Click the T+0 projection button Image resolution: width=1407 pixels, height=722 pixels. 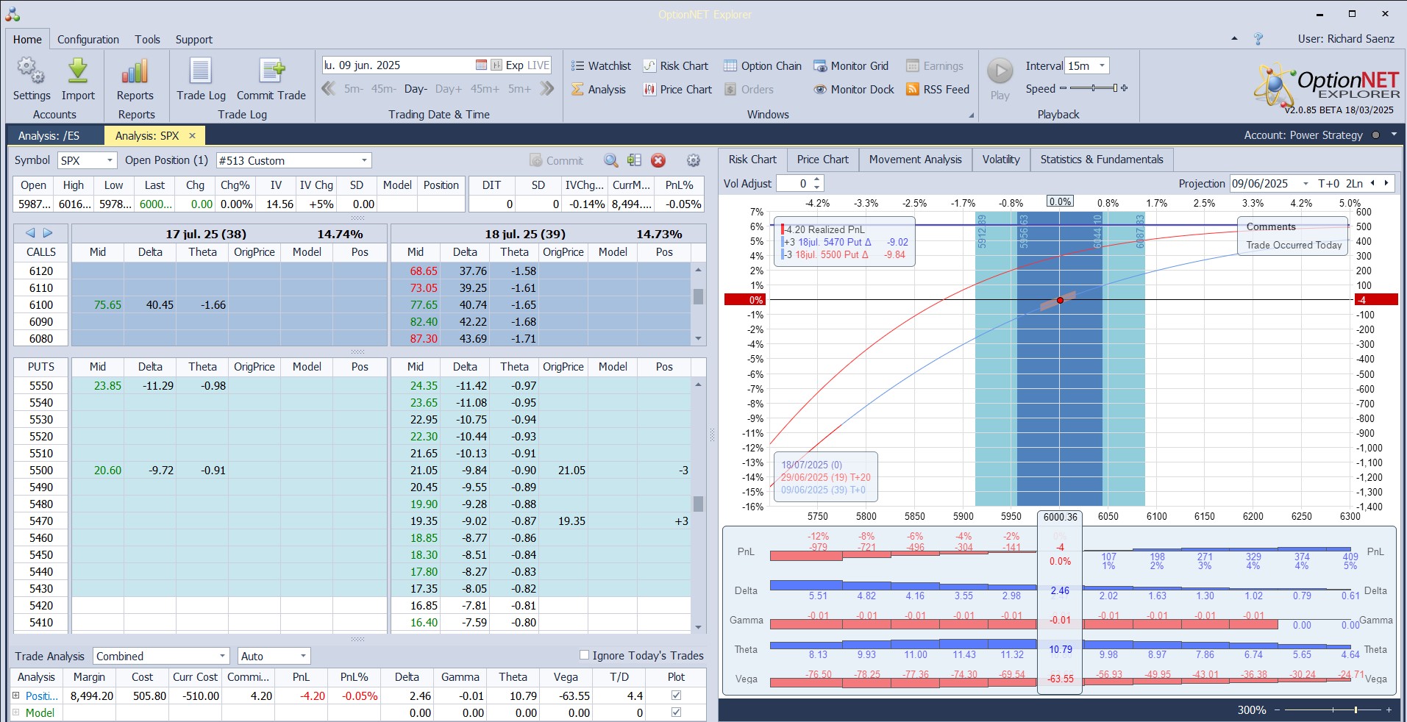[1329, 184]
